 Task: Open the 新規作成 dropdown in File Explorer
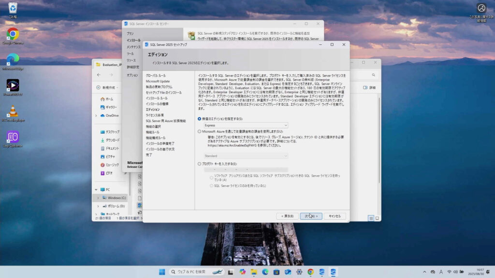coord(107,88)
